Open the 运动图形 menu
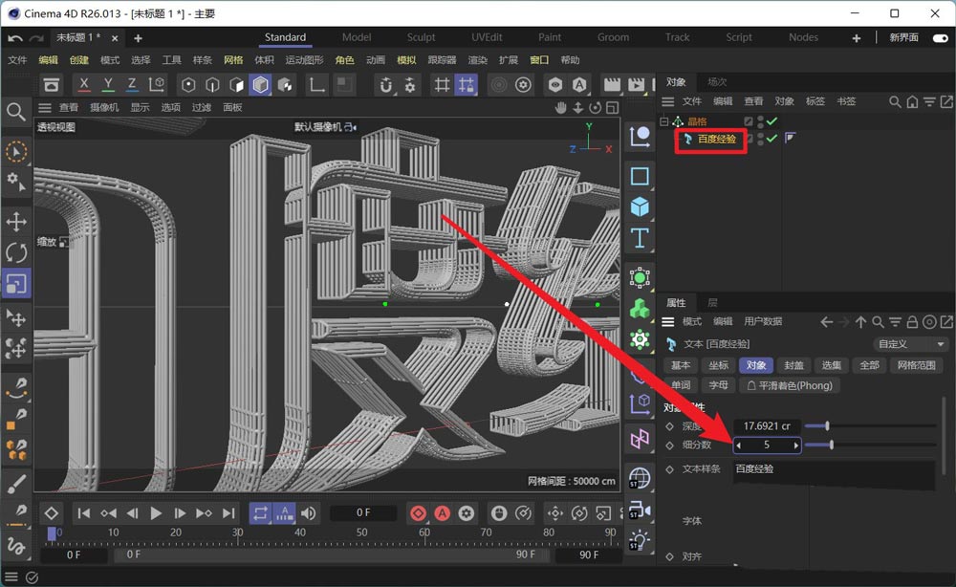Image resolution: width=956 pixels, height=587 pixels. (304, 59)
